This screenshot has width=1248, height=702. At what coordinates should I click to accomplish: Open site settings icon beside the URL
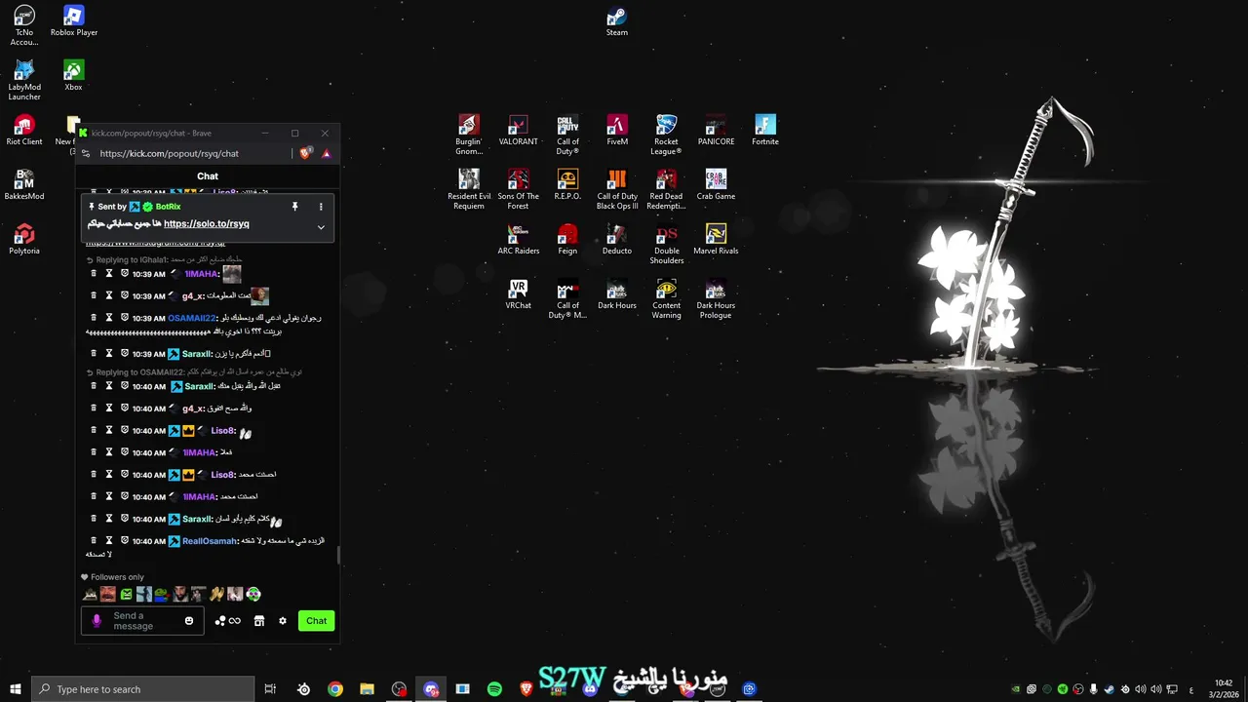[x=86, y=153]
